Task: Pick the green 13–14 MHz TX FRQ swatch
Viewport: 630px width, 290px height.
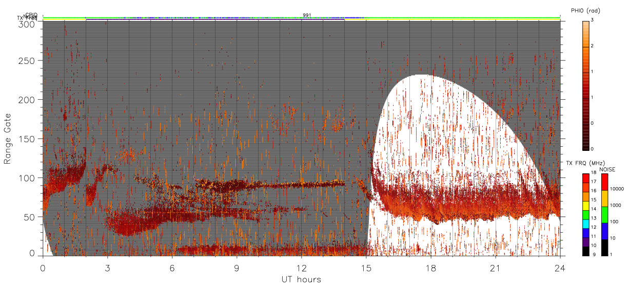Action: 586,215
